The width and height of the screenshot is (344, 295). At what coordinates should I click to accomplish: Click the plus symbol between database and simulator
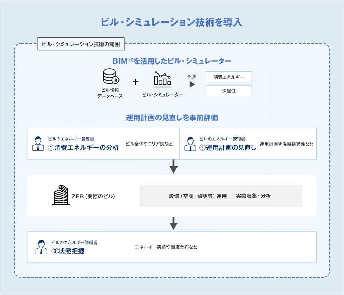(x=135, y=82)
